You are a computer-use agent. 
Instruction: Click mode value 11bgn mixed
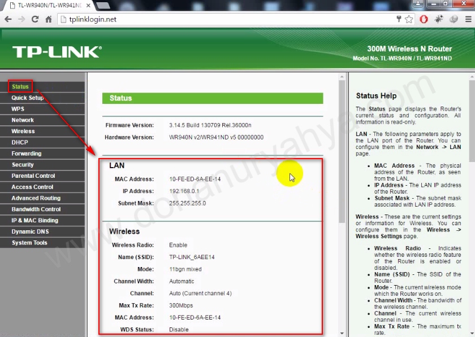185,269
